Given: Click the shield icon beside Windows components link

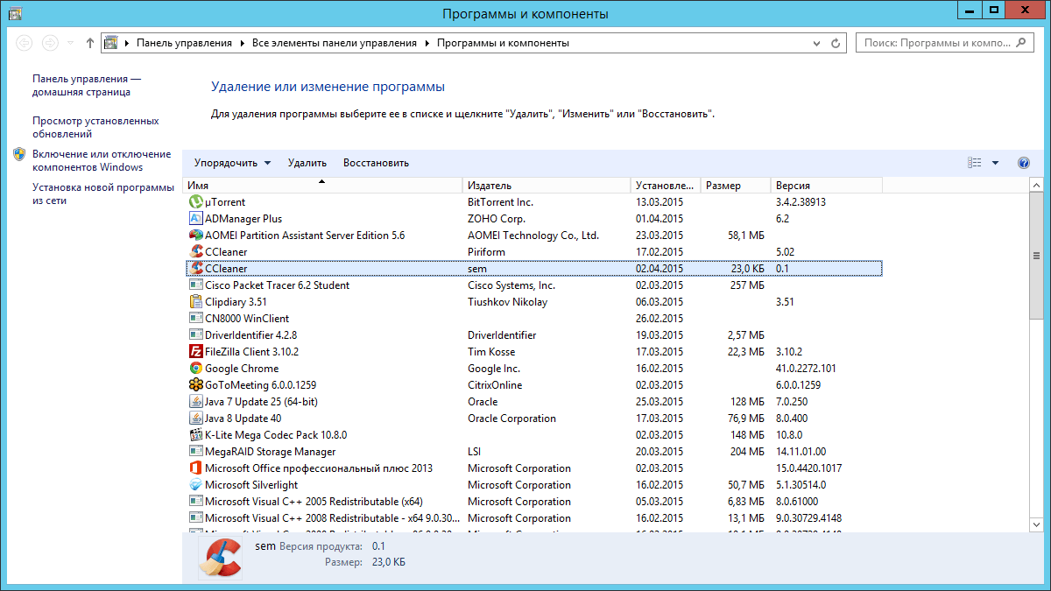Looking at the screenshot, I should (19, 154).
